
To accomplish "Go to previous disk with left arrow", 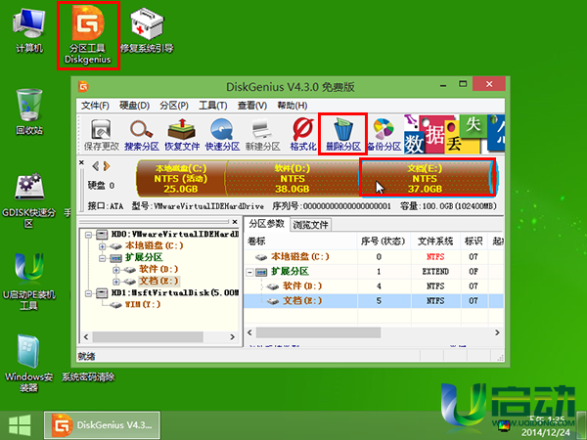I will [95, 166].
